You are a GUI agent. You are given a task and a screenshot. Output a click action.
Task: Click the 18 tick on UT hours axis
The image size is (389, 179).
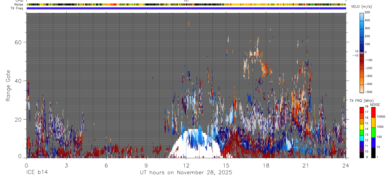click(x=266, y=165)
